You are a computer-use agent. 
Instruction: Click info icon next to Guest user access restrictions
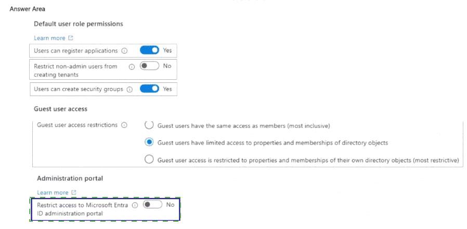(124, 125)
